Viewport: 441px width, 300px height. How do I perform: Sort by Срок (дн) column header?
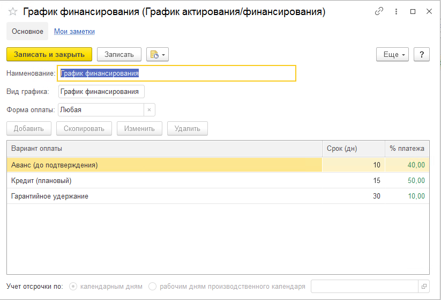click(354, 149)
